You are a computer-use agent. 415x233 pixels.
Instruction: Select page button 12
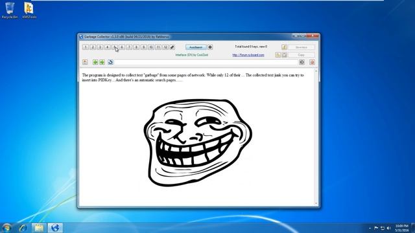pyautogui.click(x=165, y=47)
